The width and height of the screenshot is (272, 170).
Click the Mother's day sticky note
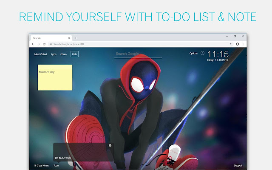(x=55, y=77)
